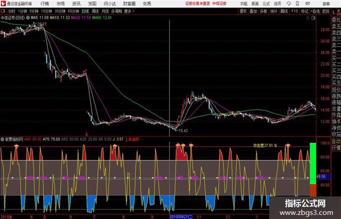This screenshot has width=341, height=219.
Task: Add stock via 自选 button
Action: pyautogui.click(x=315, y=11)
